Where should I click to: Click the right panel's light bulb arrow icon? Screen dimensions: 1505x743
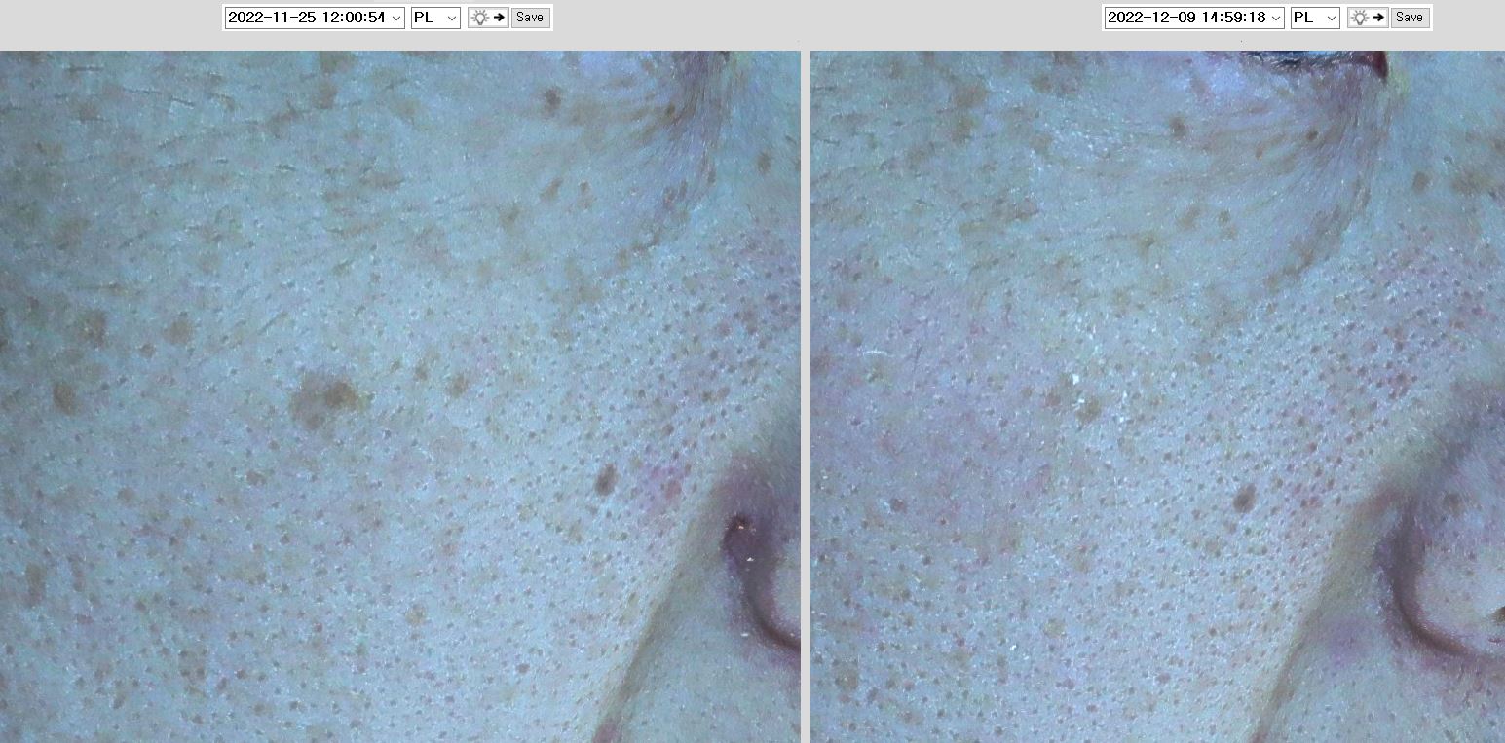click(1367, 18)
